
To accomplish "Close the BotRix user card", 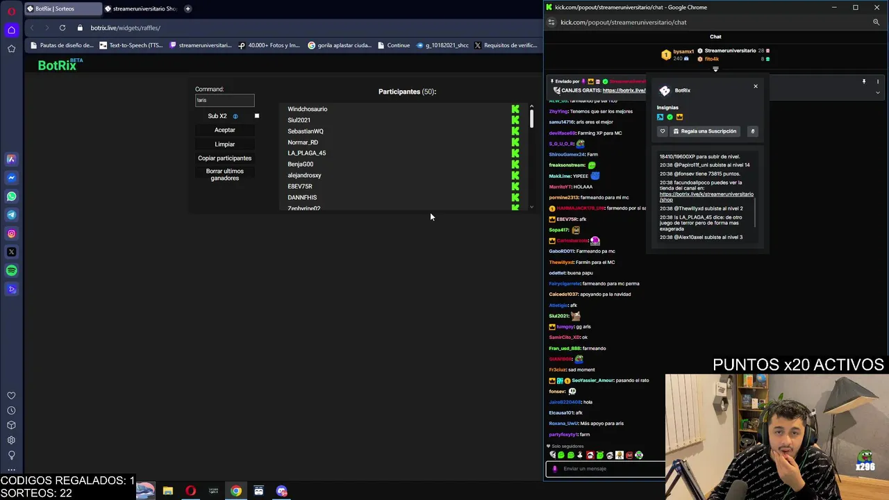I will tap(756, 86).
